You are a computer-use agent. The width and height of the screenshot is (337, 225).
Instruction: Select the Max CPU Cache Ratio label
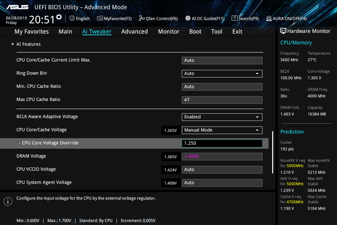click(38, 99)
